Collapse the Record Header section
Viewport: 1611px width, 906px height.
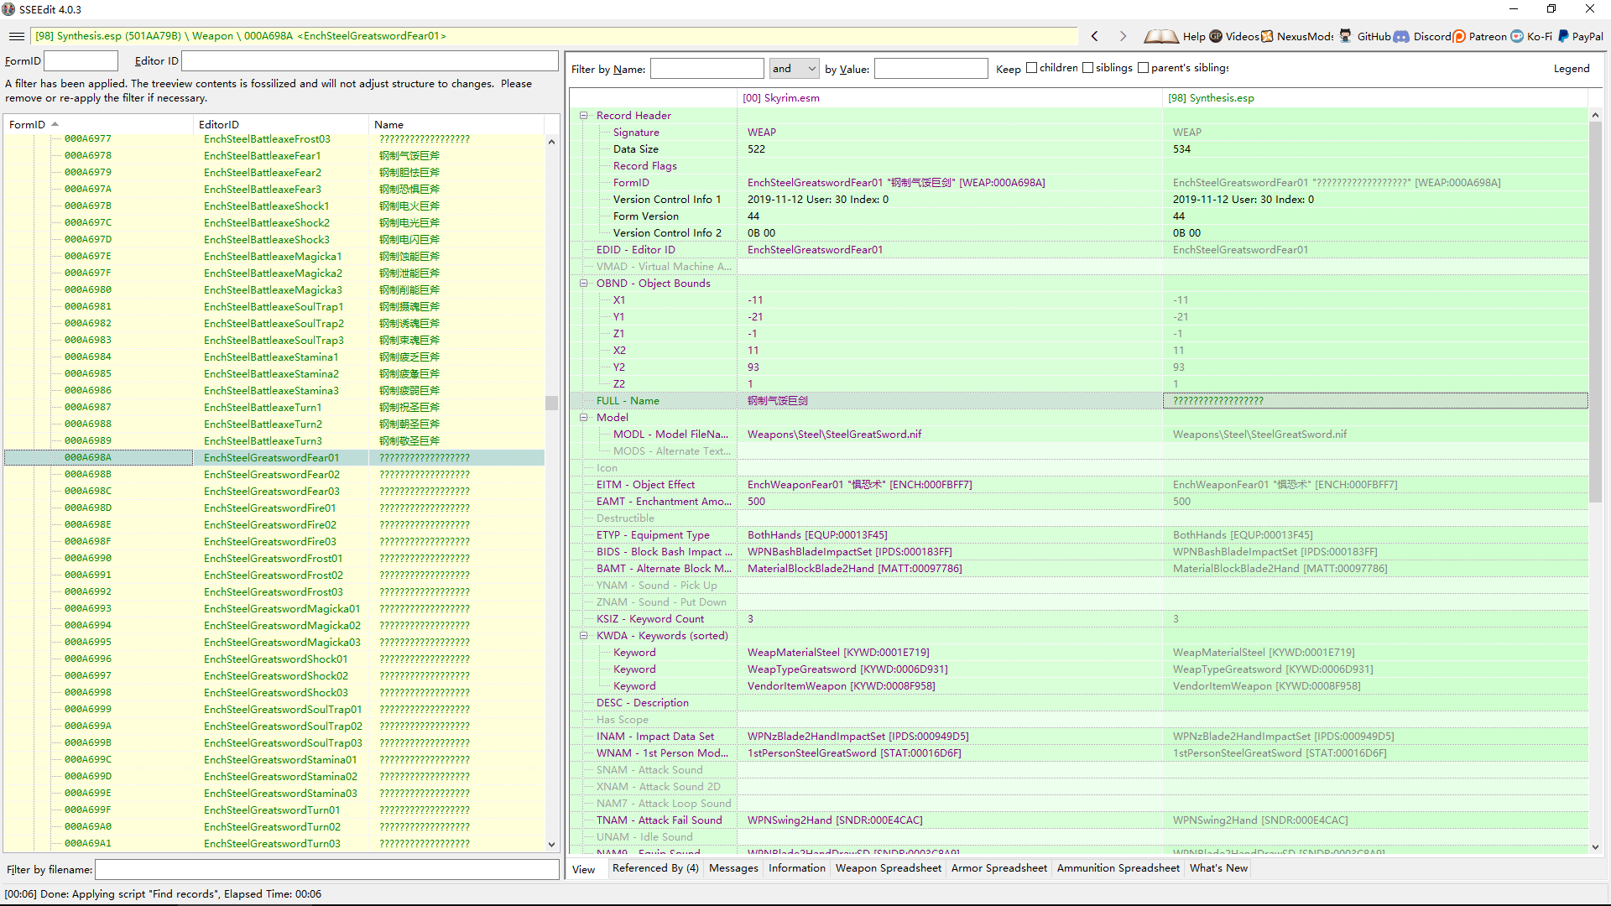pos(584,115)
